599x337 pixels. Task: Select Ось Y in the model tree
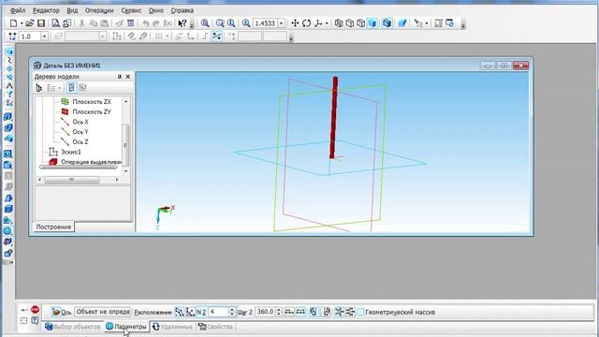pyautogui.click(x=80, y=131)
